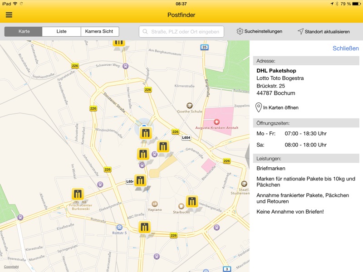Tap Standort aktualisieren location arrow
This screenshot has width=363, height=272.
pyautogui.click(x=324, y=32)
